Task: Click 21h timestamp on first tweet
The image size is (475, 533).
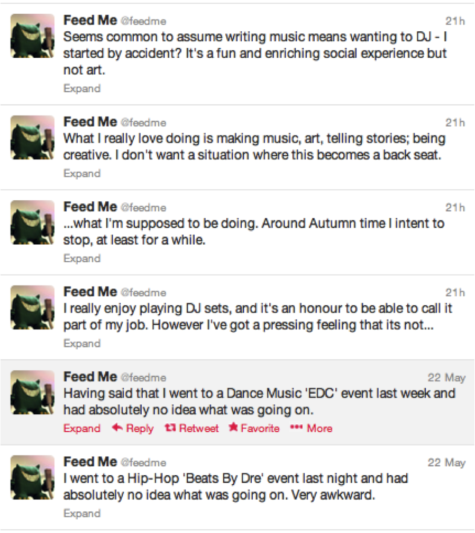Action: [x=455, y=21]
